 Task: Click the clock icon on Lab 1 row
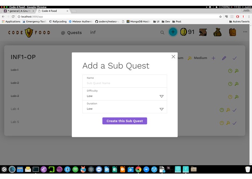[230, 71]
